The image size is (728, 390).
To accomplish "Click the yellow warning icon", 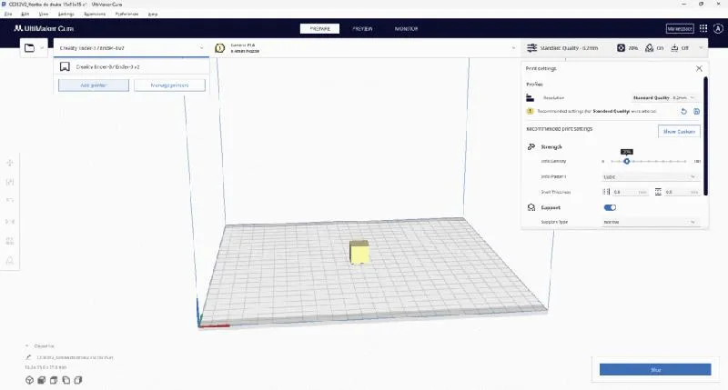I will (x=530, y=111).
